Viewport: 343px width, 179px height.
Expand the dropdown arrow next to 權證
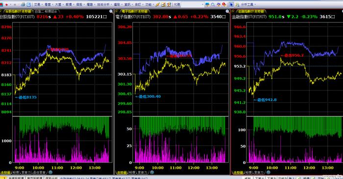(x=95, y=4)
